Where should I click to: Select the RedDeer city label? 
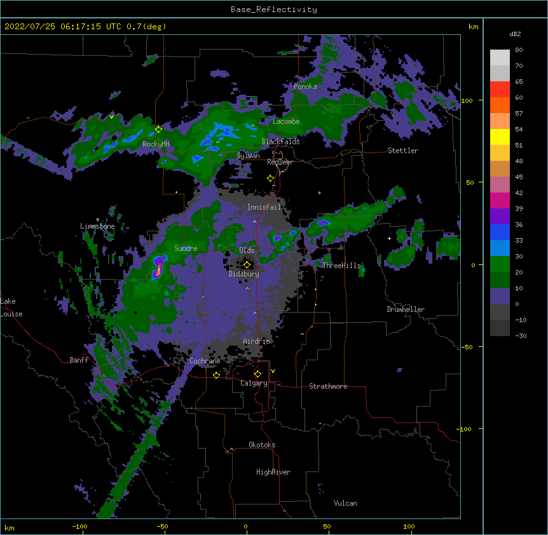[x=280, y=162]
